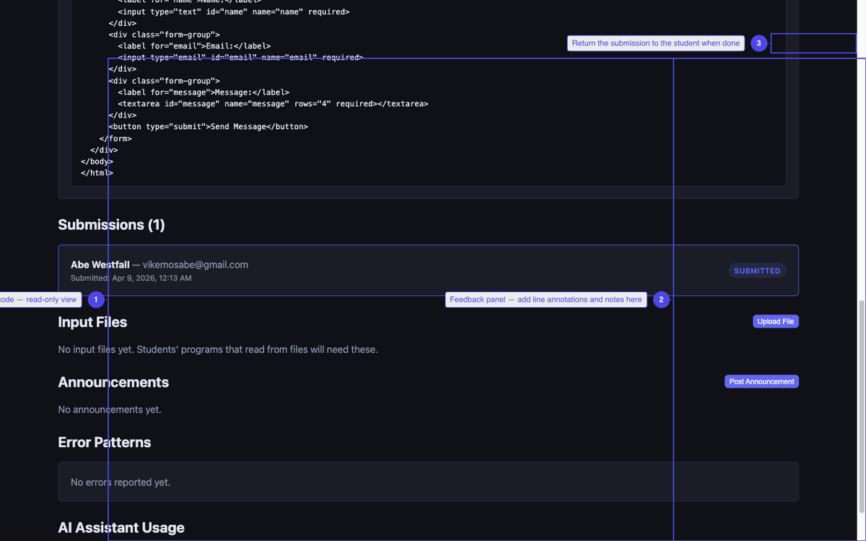This screenshot has height=541, width=866.
Task: Click the SUBMITTED status badge
Action: pos(757,270)
